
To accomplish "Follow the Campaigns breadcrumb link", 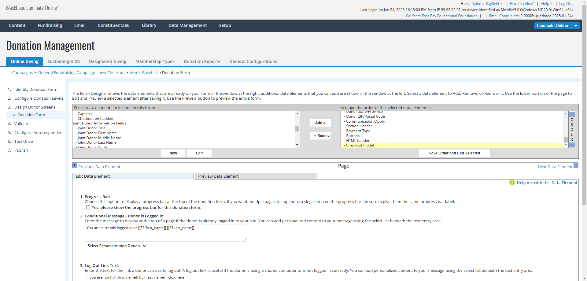I will (22, 72).
